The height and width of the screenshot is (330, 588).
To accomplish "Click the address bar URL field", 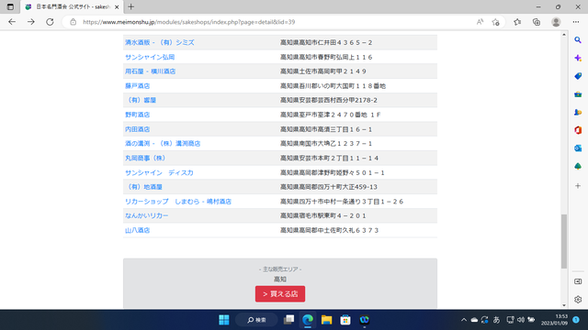I will tap(263, 22).
